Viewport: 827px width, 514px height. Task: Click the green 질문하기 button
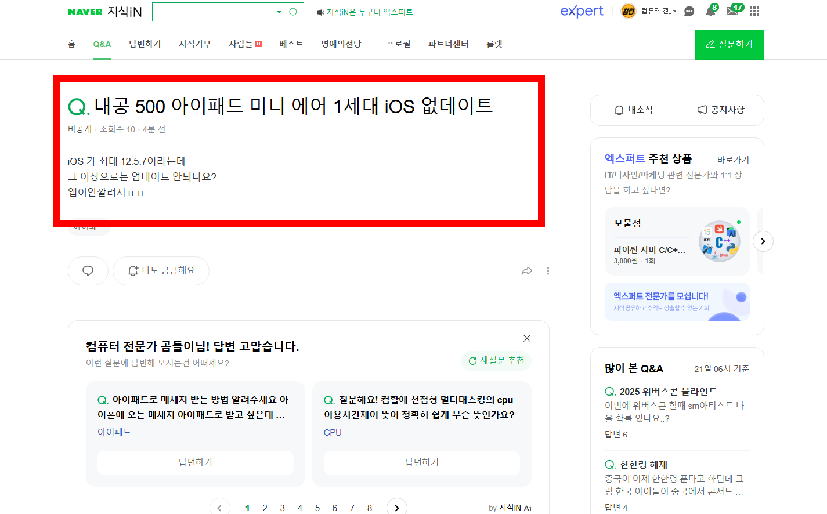(730, 45)
